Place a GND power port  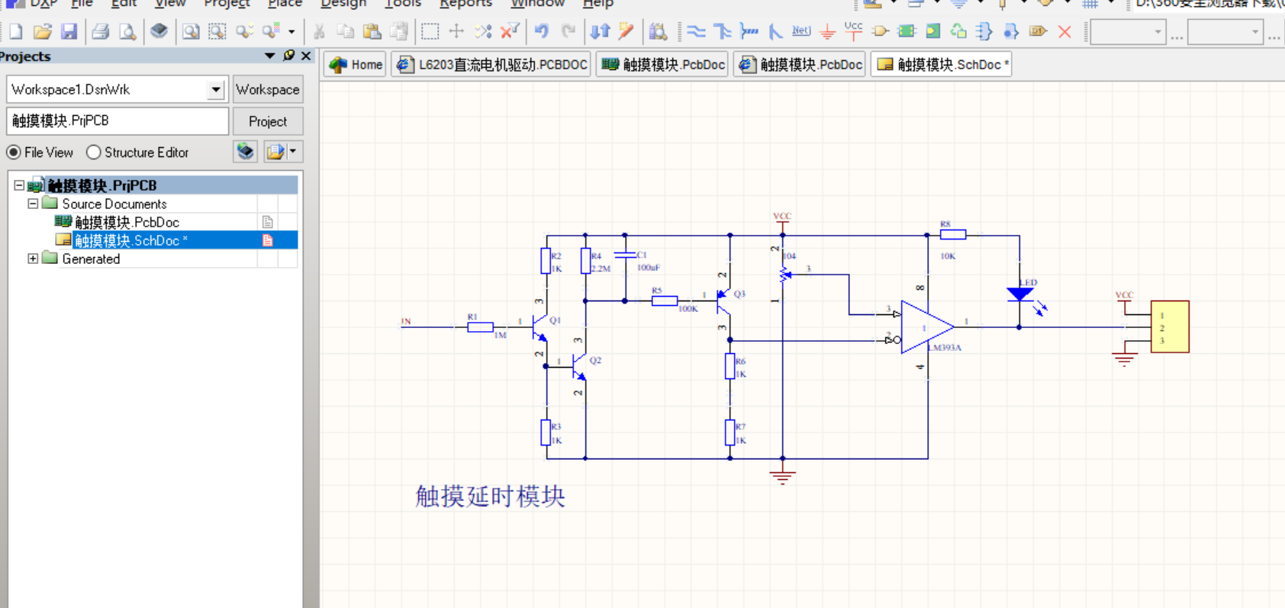tap(827, 32)
